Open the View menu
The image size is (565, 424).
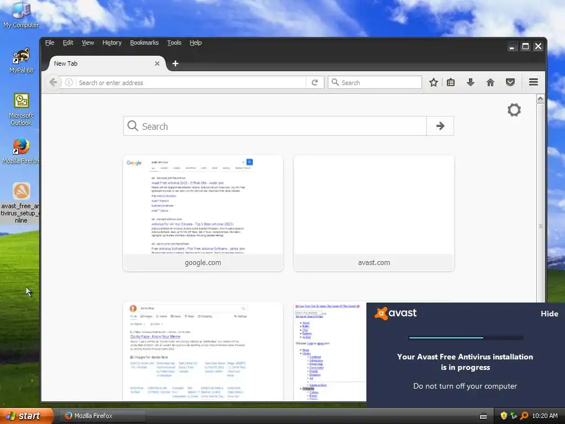click(x=88, y=43)
